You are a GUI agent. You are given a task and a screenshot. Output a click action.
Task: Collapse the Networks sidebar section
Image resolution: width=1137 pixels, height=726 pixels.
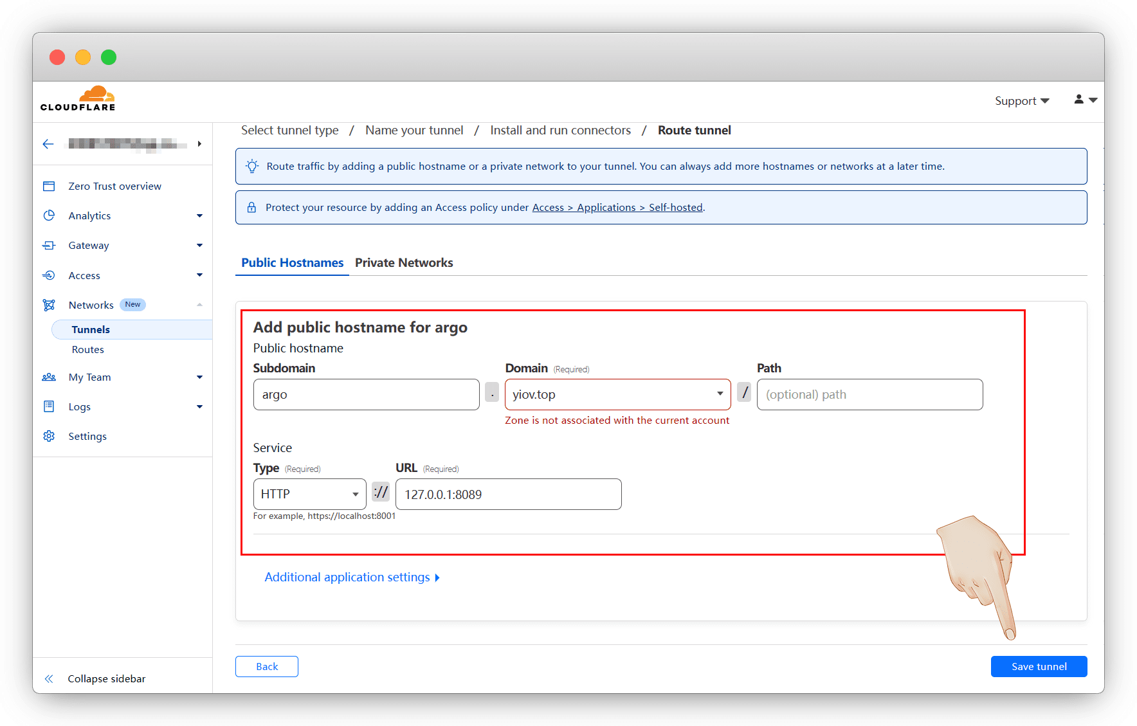[199, 305]
